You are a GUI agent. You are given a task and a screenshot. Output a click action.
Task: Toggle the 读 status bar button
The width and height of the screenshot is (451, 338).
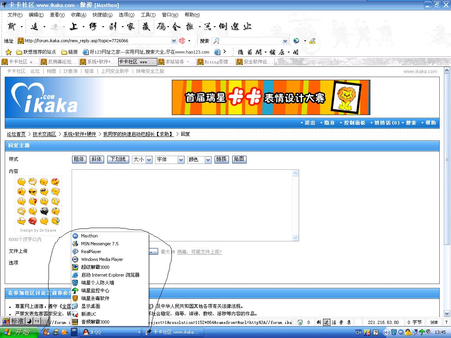pos(327,322)
